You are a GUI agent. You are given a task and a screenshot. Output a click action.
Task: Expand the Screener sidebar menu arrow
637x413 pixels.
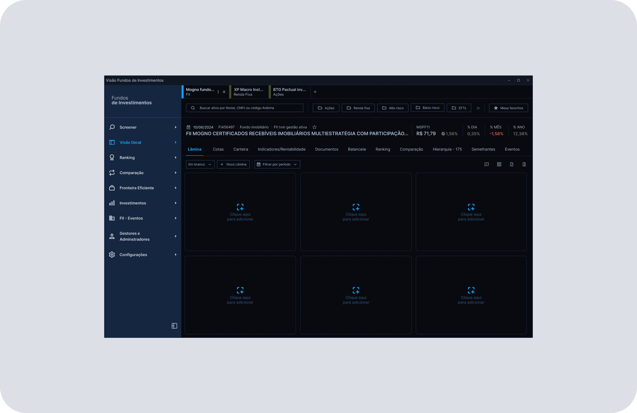(x=176, y=127)
